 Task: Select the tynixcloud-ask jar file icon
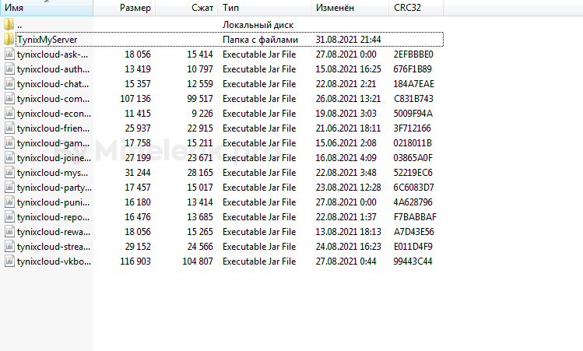click(x=9, y=54)
